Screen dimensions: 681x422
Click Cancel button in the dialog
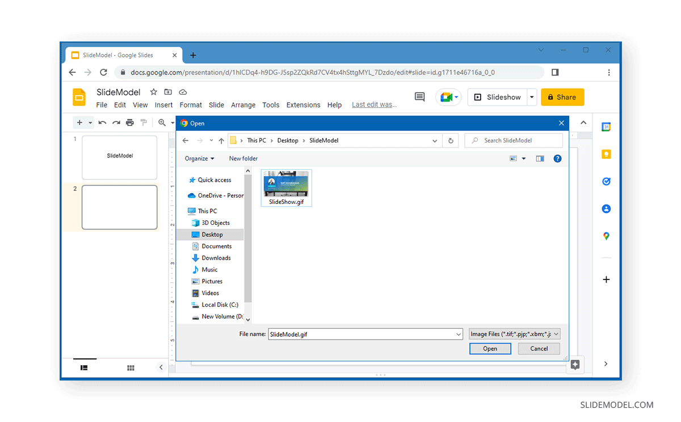[539, 349]
